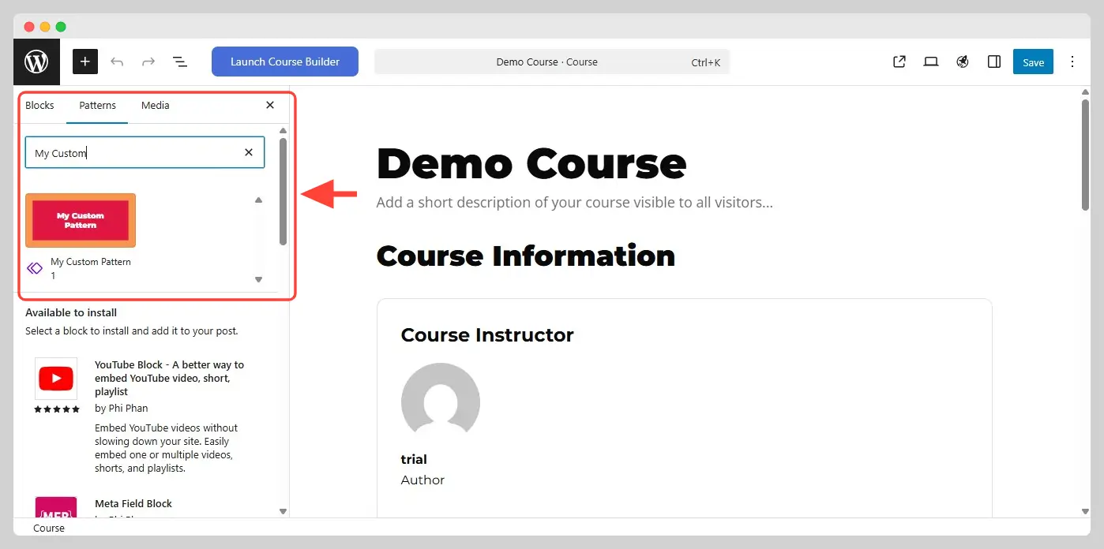Save the course with Save button
The height and width of the screenshot is (549, 1104).
pyautogui.click(x=1033, y=62)
